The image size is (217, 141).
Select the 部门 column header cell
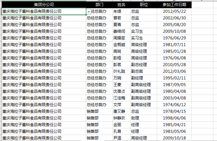99,5
